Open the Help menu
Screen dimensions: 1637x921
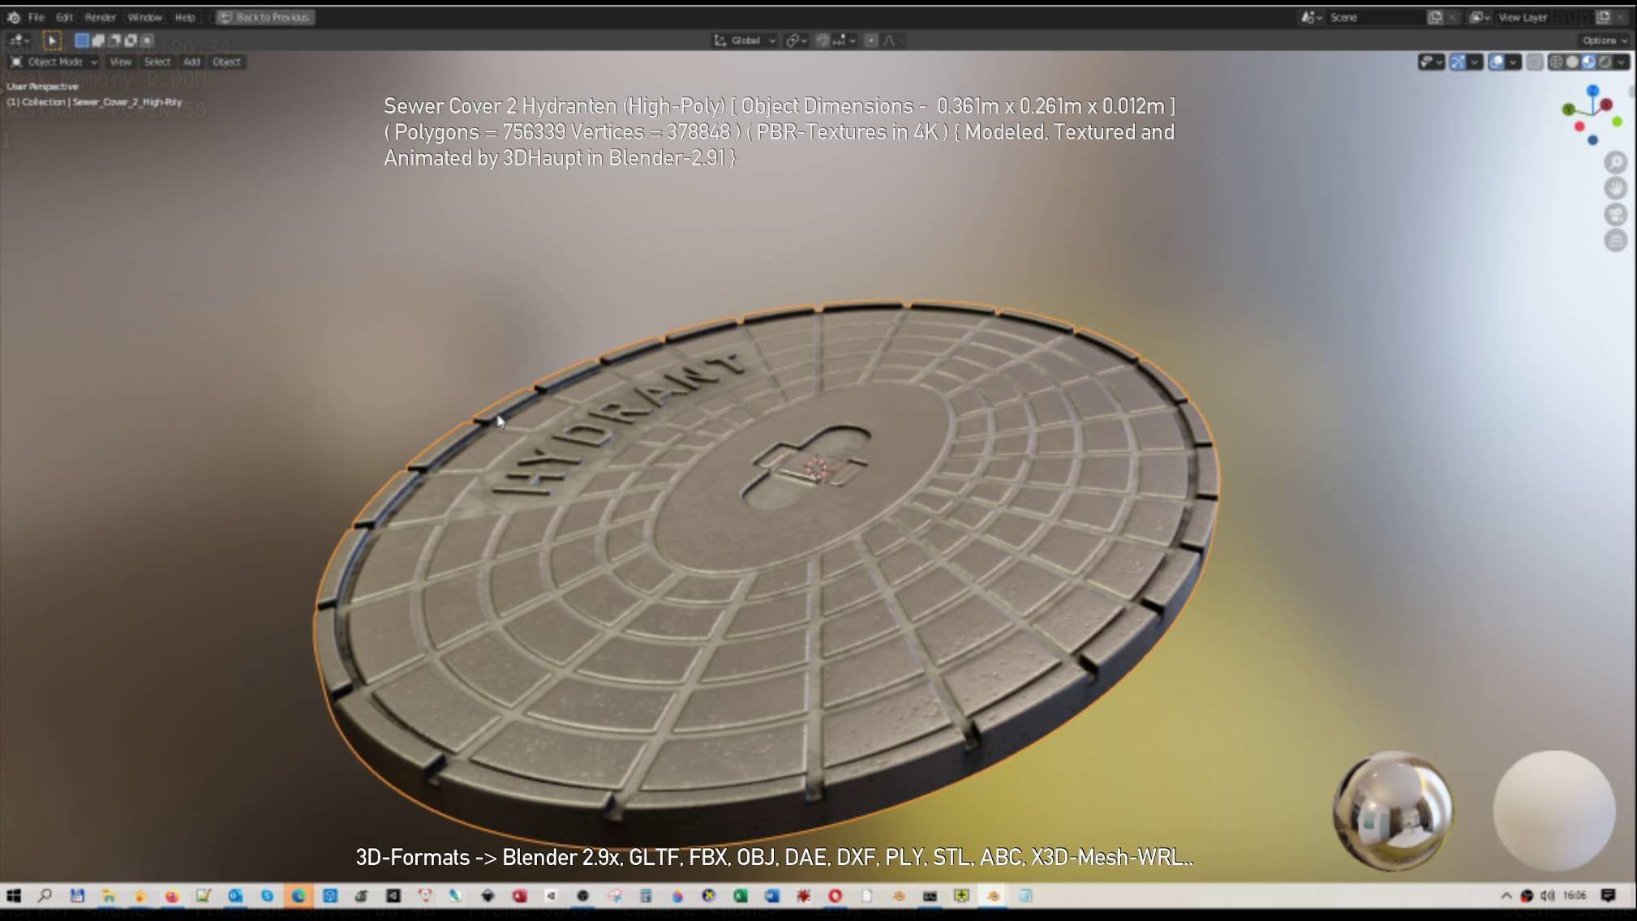(x=185, y=17)
